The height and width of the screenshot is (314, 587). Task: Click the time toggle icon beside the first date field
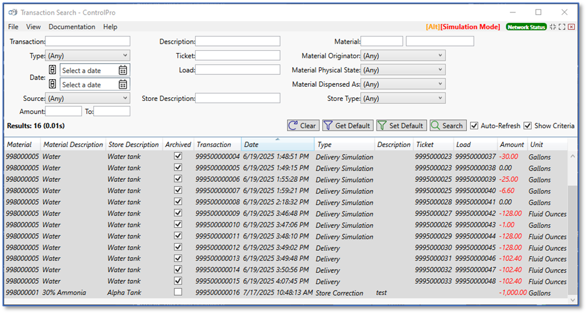52,70
